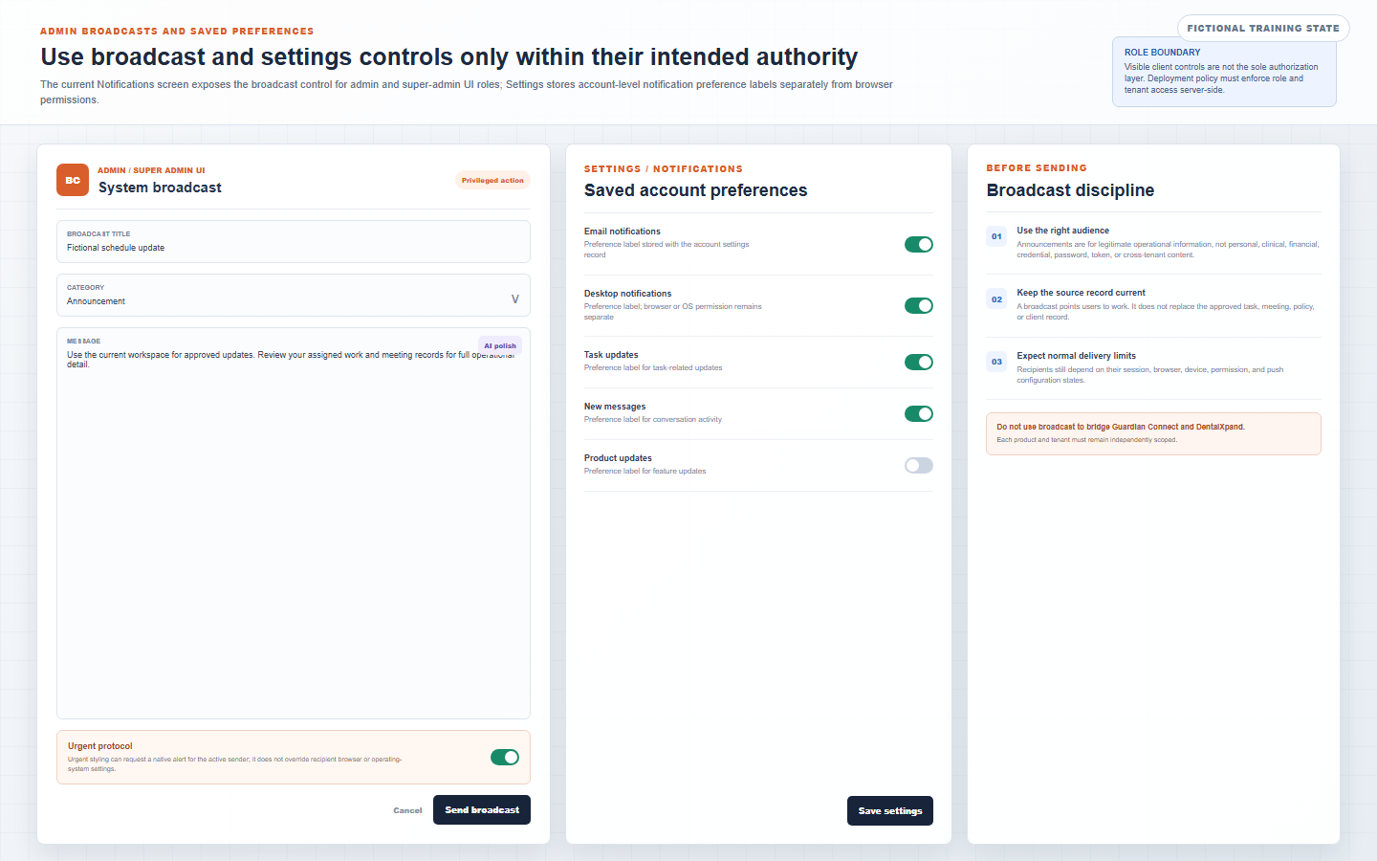Click the 01 step badge
1377x861 pixels.
(x=996, y=236)
